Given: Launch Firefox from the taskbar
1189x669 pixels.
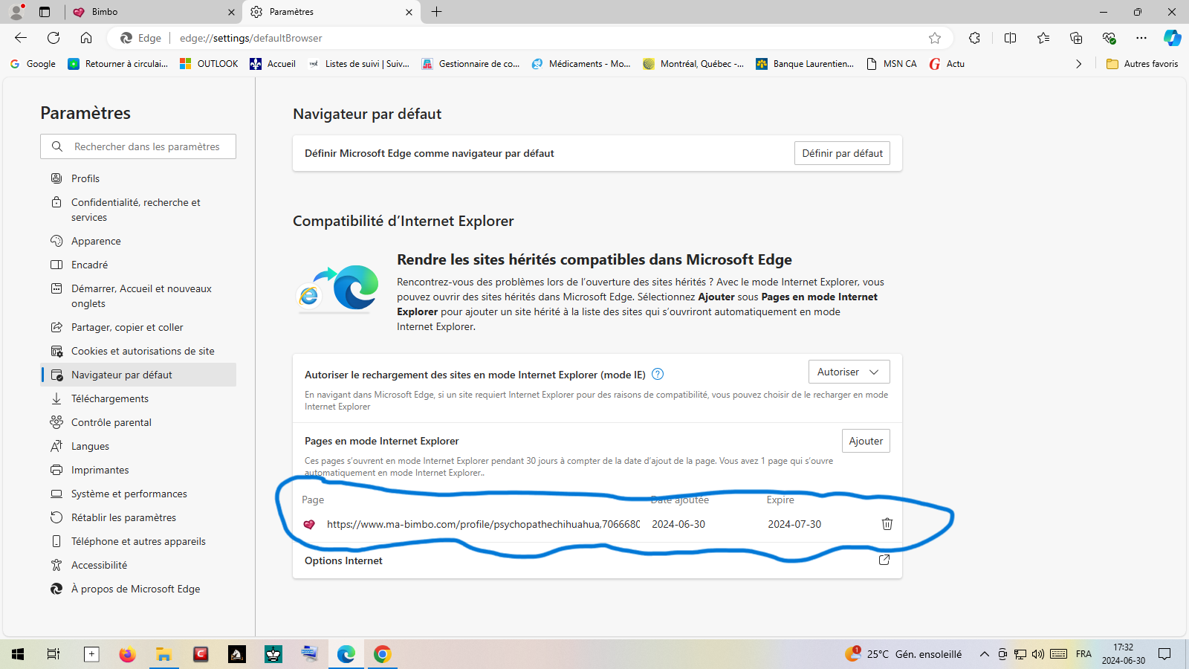Looking at the screenshot, I should [127, 654].
